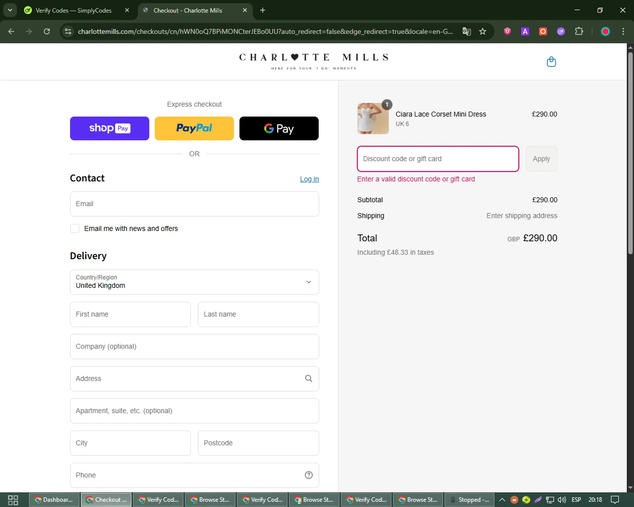Open the round purple extension icon

click(560, 31)
